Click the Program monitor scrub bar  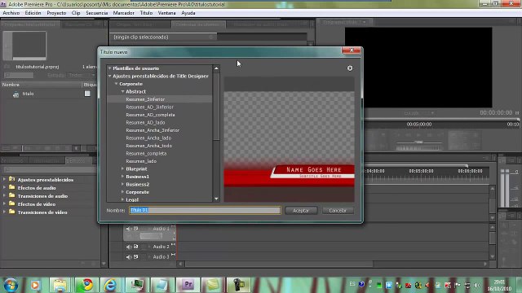point(441,119)
